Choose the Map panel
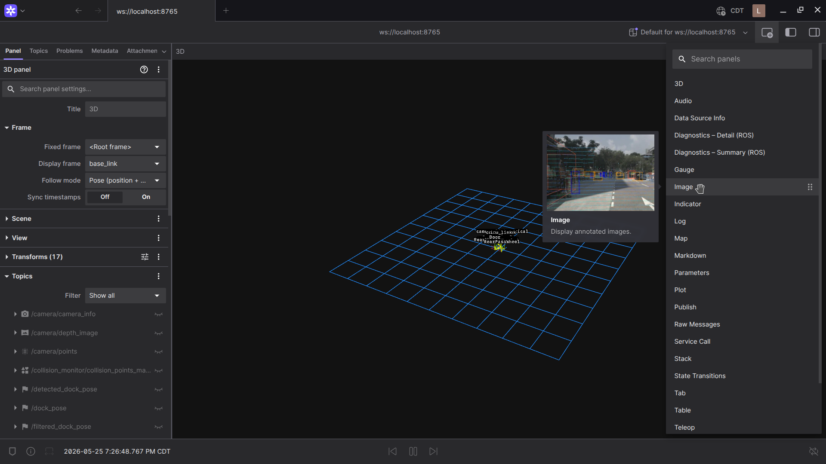This screenshot has height=464, width=826. point(742,238)
